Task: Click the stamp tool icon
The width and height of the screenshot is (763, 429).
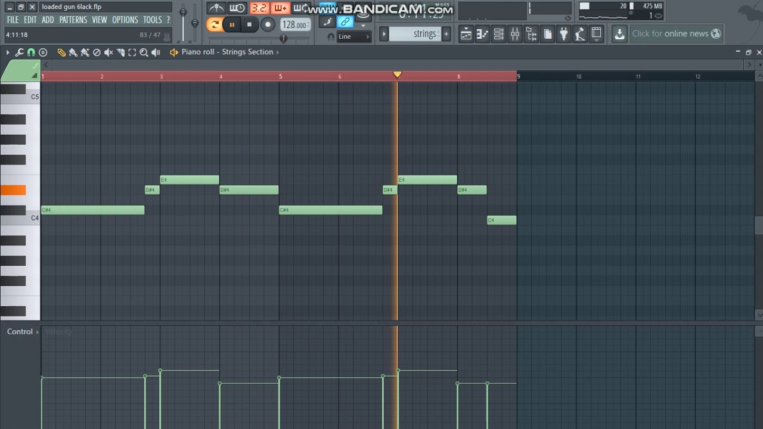Action: (43, 52)
